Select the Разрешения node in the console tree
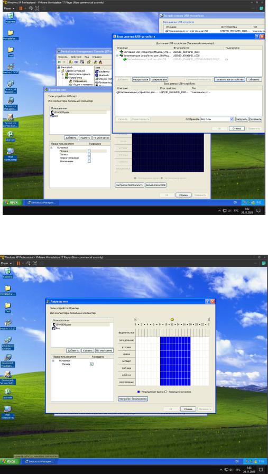Image resolution: width=268 pixels, height=474 pixels. click(x=81, y=81)
